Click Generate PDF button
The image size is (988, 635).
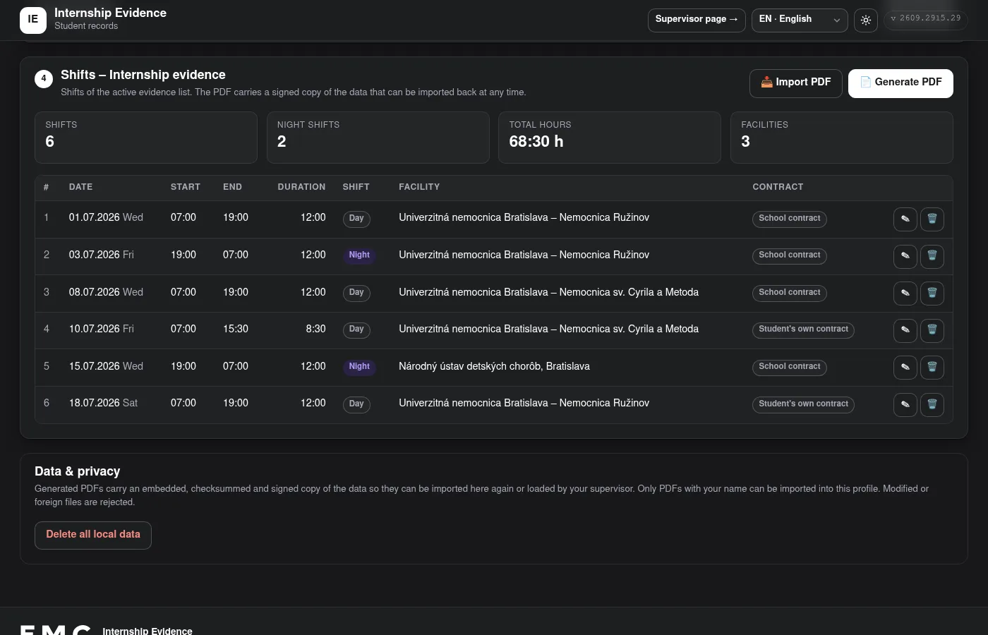click(x=900, y=83)
